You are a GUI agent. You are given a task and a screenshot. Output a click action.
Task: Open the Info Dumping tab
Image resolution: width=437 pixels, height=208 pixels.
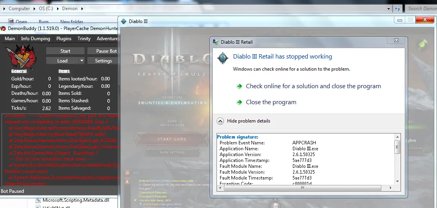[x=36, y=39]
